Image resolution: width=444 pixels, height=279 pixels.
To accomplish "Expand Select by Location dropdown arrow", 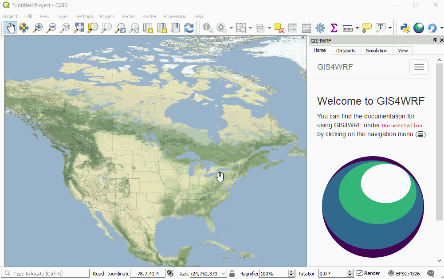I will (x=269, y=28).
